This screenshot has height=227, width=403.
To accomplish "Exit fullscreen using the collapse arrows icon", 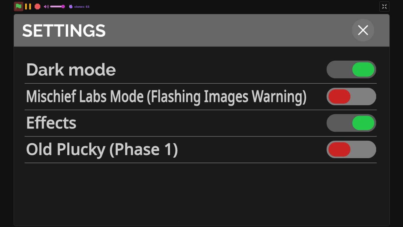I will [x=384, y=7].
